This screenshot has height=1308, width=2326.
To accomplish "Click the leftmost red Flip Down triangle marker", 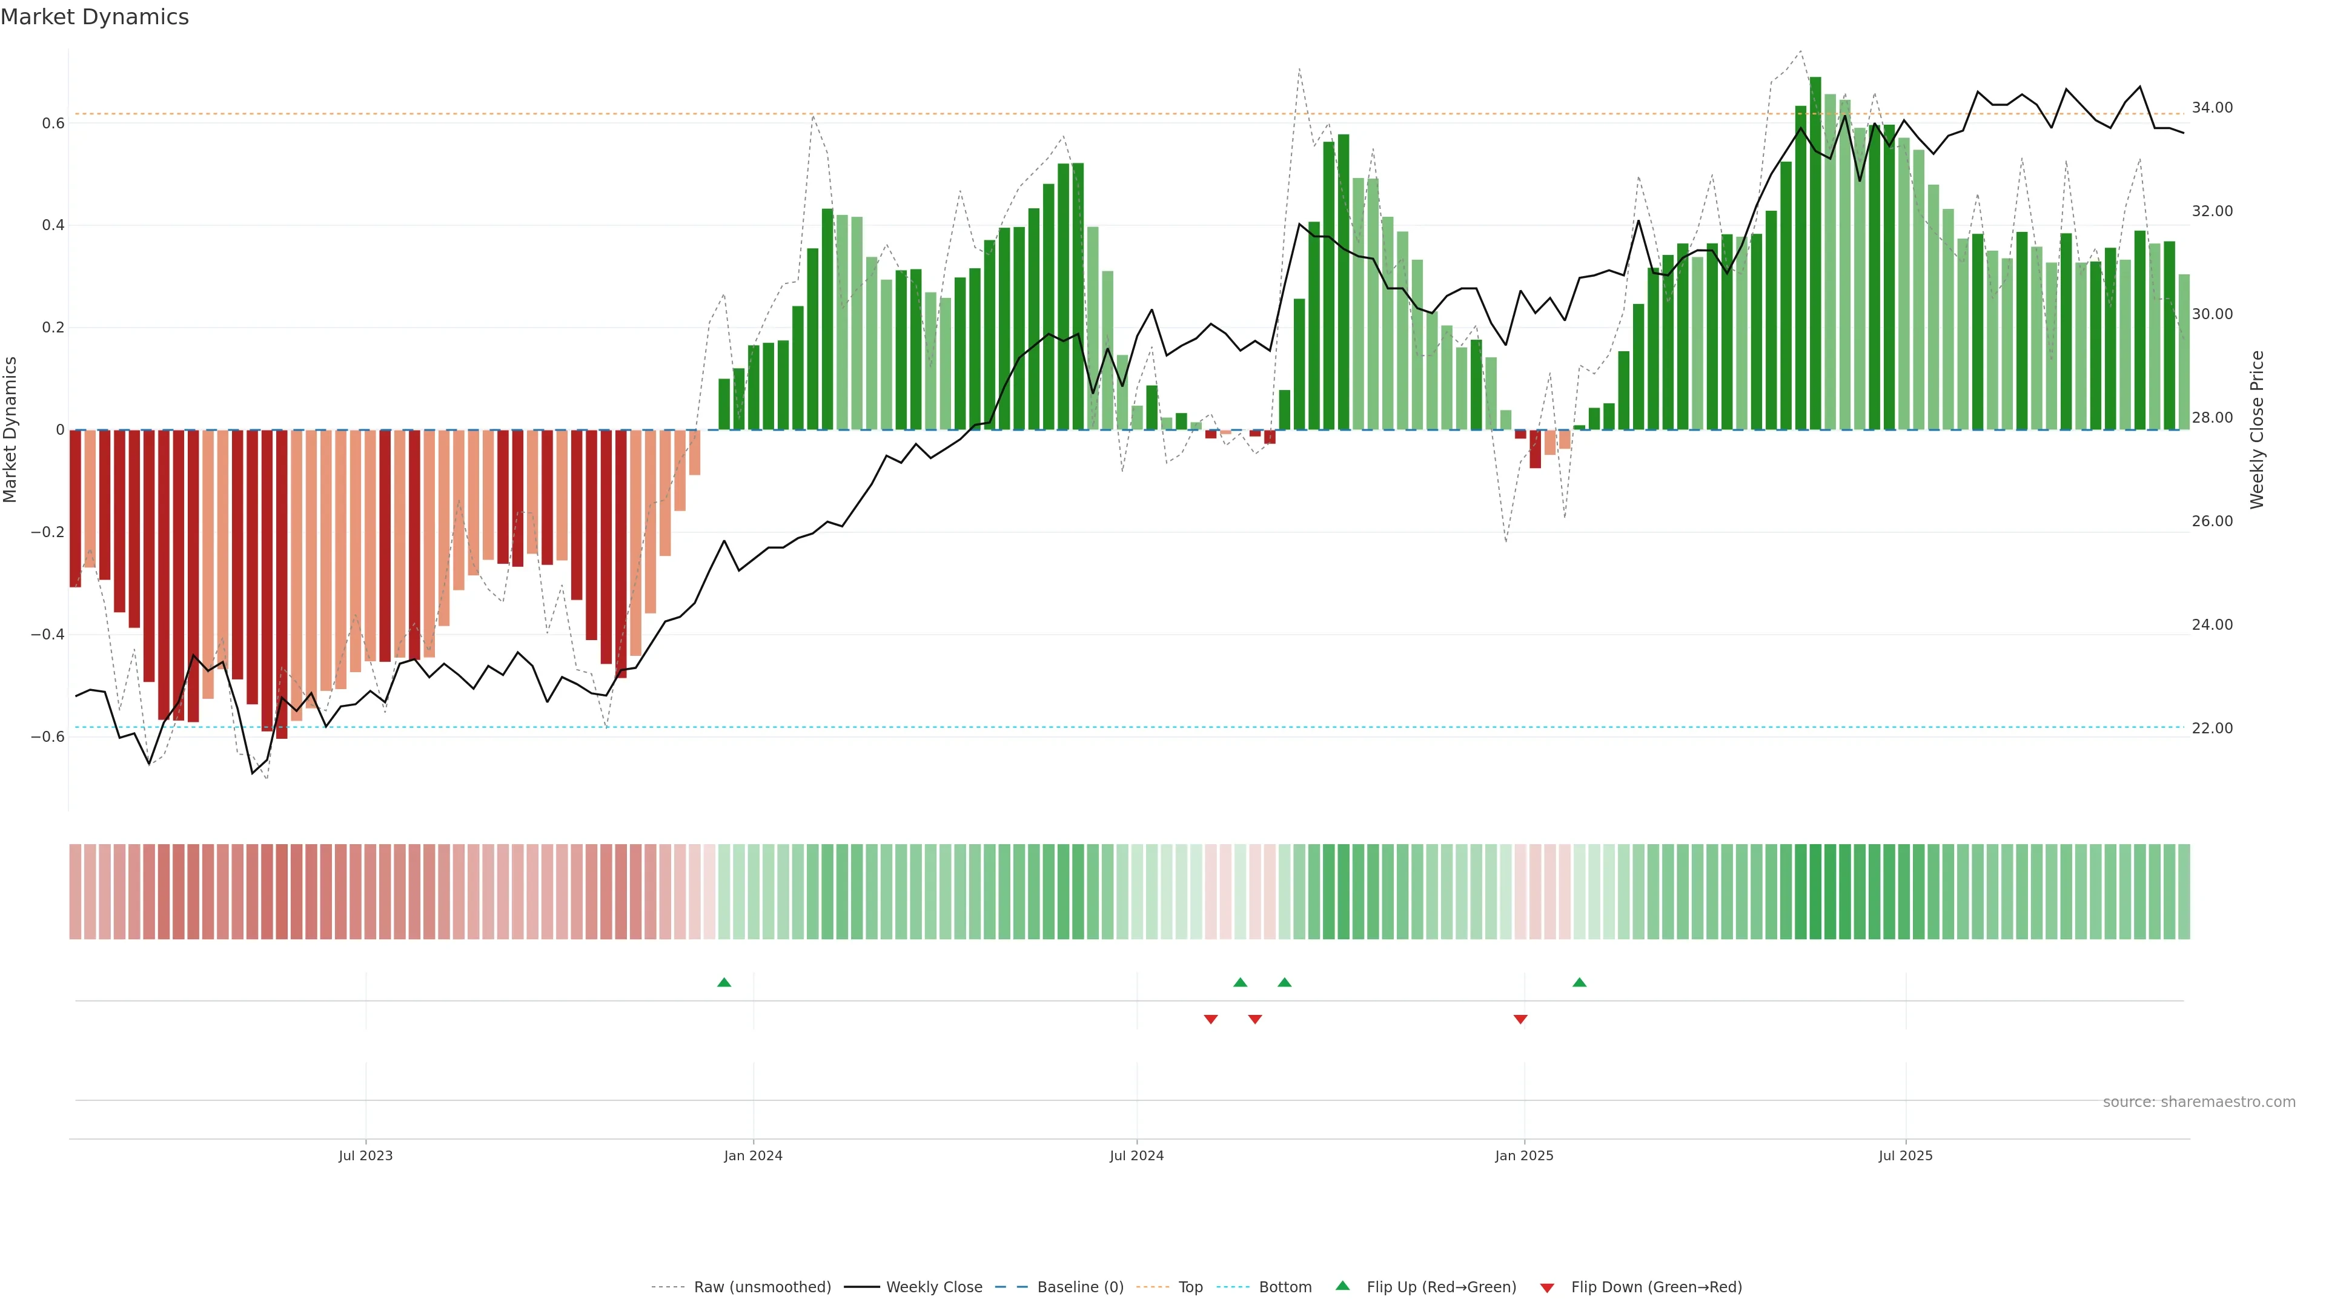I will point(1211,1019).
